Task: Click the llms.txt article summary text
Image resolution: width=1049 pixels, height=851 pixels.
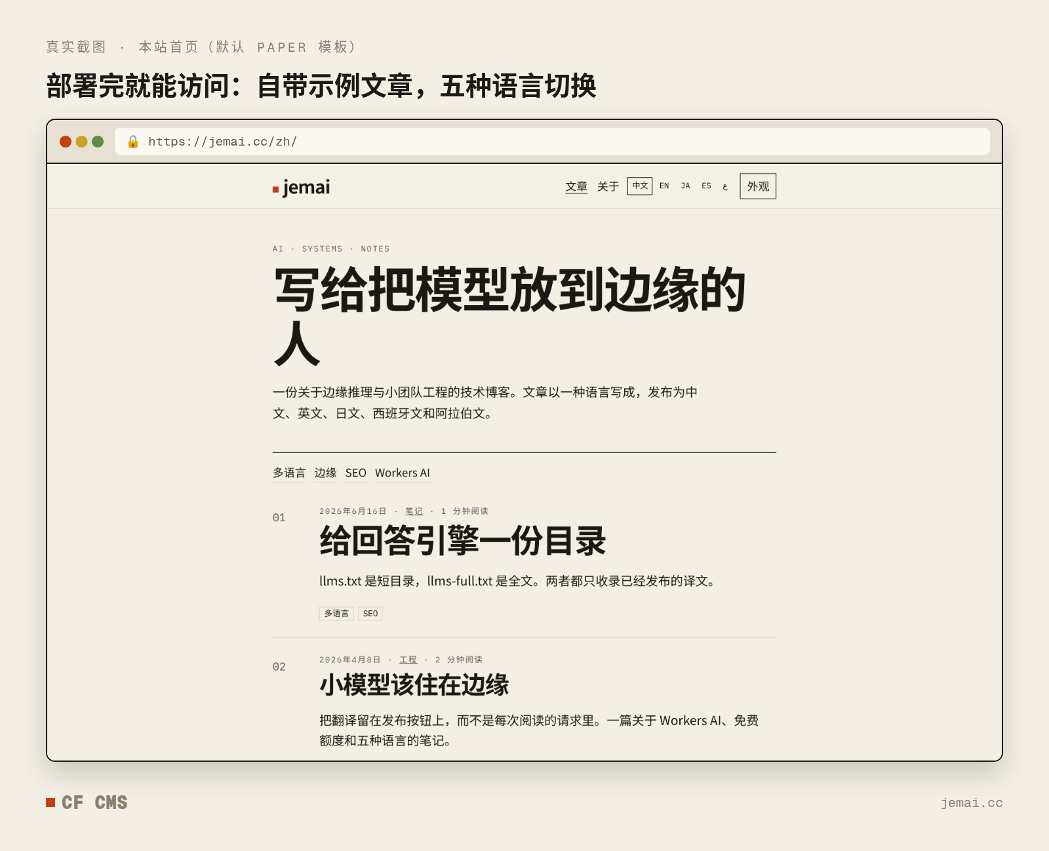Action: (x=518, y=582)
